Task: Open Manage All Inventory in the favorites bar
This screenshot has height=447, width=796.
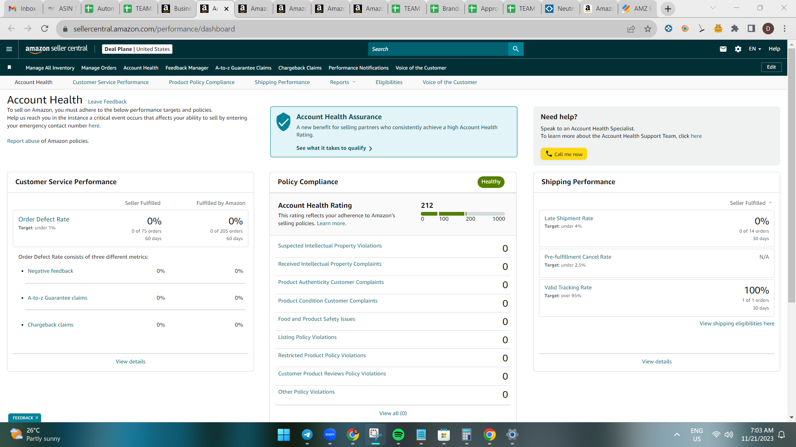Action: click(50, 68)
